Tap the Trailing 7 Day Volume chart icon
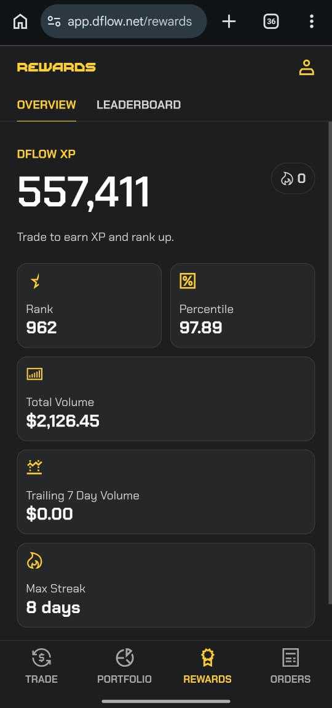Screen dimensions: 332x708 coord(34,467)
